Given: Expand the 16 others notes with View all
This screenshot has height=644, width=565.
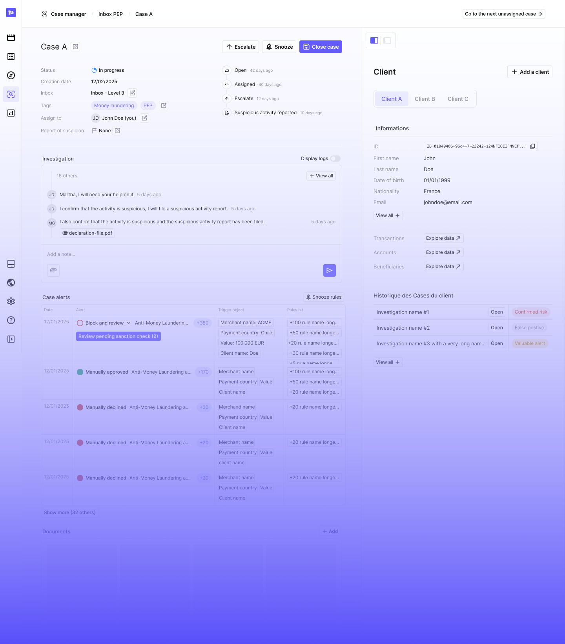Looking at the screenshot, I should point(321,176).
